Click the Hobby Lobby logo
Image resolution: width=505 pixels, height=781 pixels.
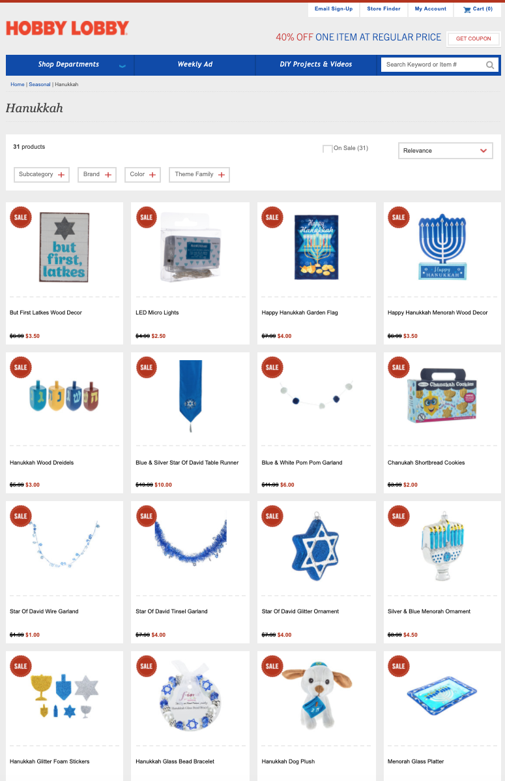[67, 29]
